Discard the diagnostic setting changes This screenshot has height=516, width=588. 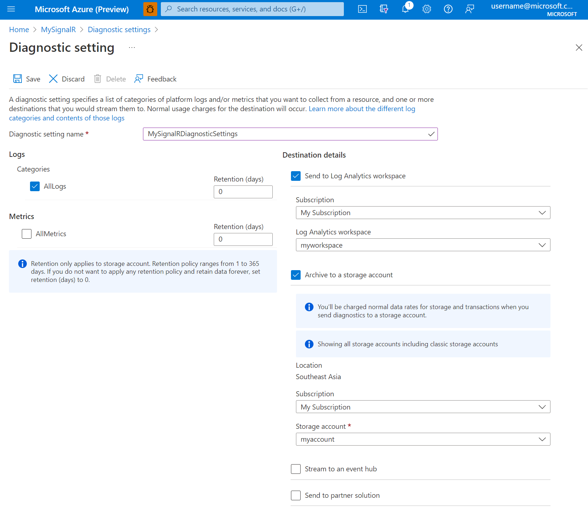pyautogui.click(x=67, y=79)
